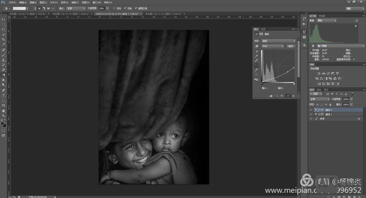Image resolution: width=366 pixels, height=198 pixels.
Task: Open the layer blend mode dropdown
Action: coord(319,99)
